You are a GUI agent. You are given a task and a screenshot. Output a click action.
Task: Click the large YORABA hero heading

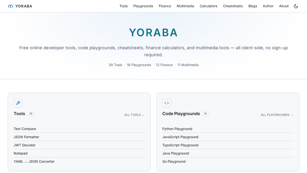click(x=153, y=33)
